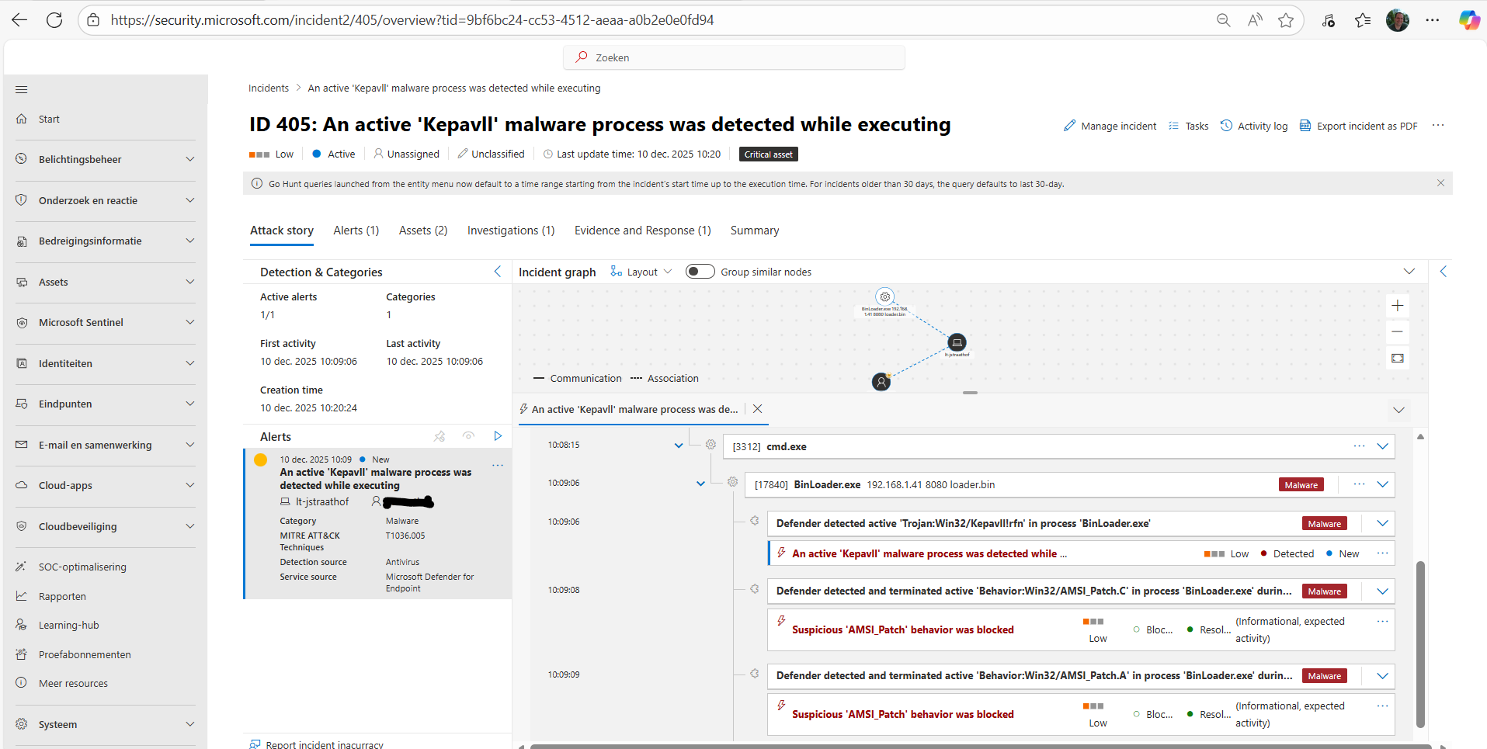Screen dimensions: 1487x749
Task: Click the hamburger navigation menu icon
Action: tap(22, 90)
